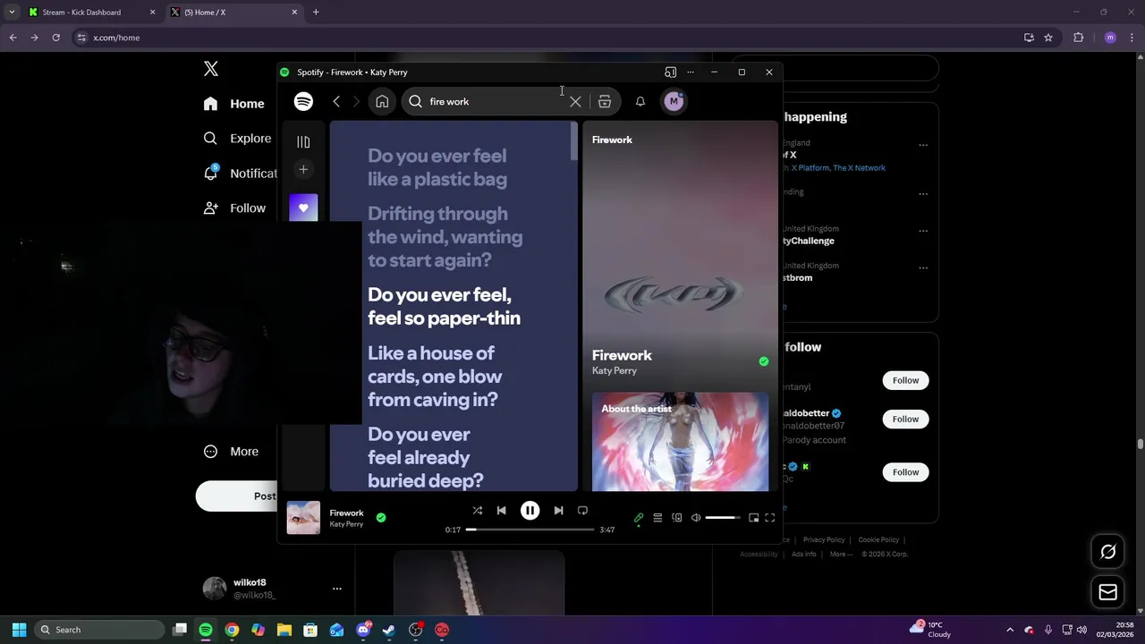This screenshot has height=644, width=1145.
Task: Open X Explore in sidebar
Action: (x=238, y=139)
